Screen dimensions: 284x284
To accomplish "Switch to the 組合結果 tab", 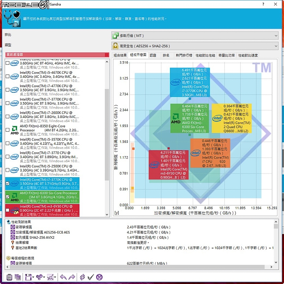I will (x=120, y=55).
